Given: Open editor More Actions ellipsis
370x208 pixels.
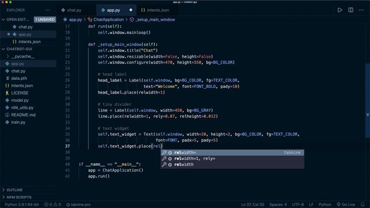Looking at the screenshot, I should pos(361,10).
